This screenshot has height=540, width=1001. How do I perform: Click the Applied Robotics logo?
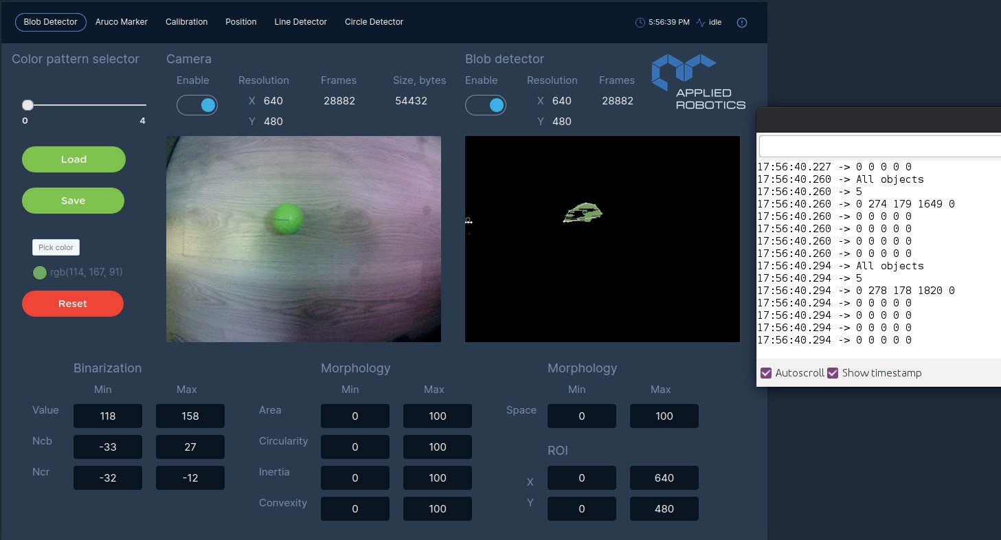[698, 82]
